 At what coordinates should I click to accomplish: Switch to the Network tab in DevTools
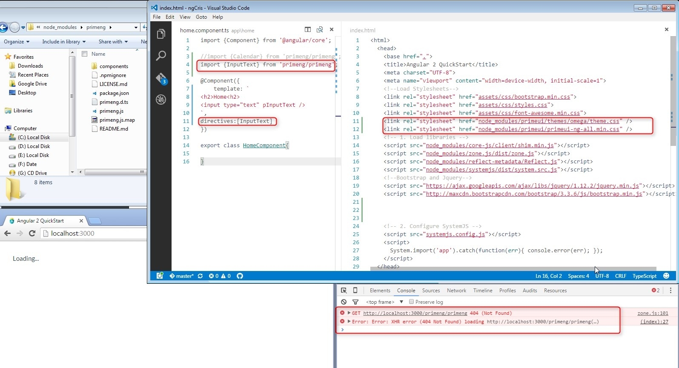[456, 290]
